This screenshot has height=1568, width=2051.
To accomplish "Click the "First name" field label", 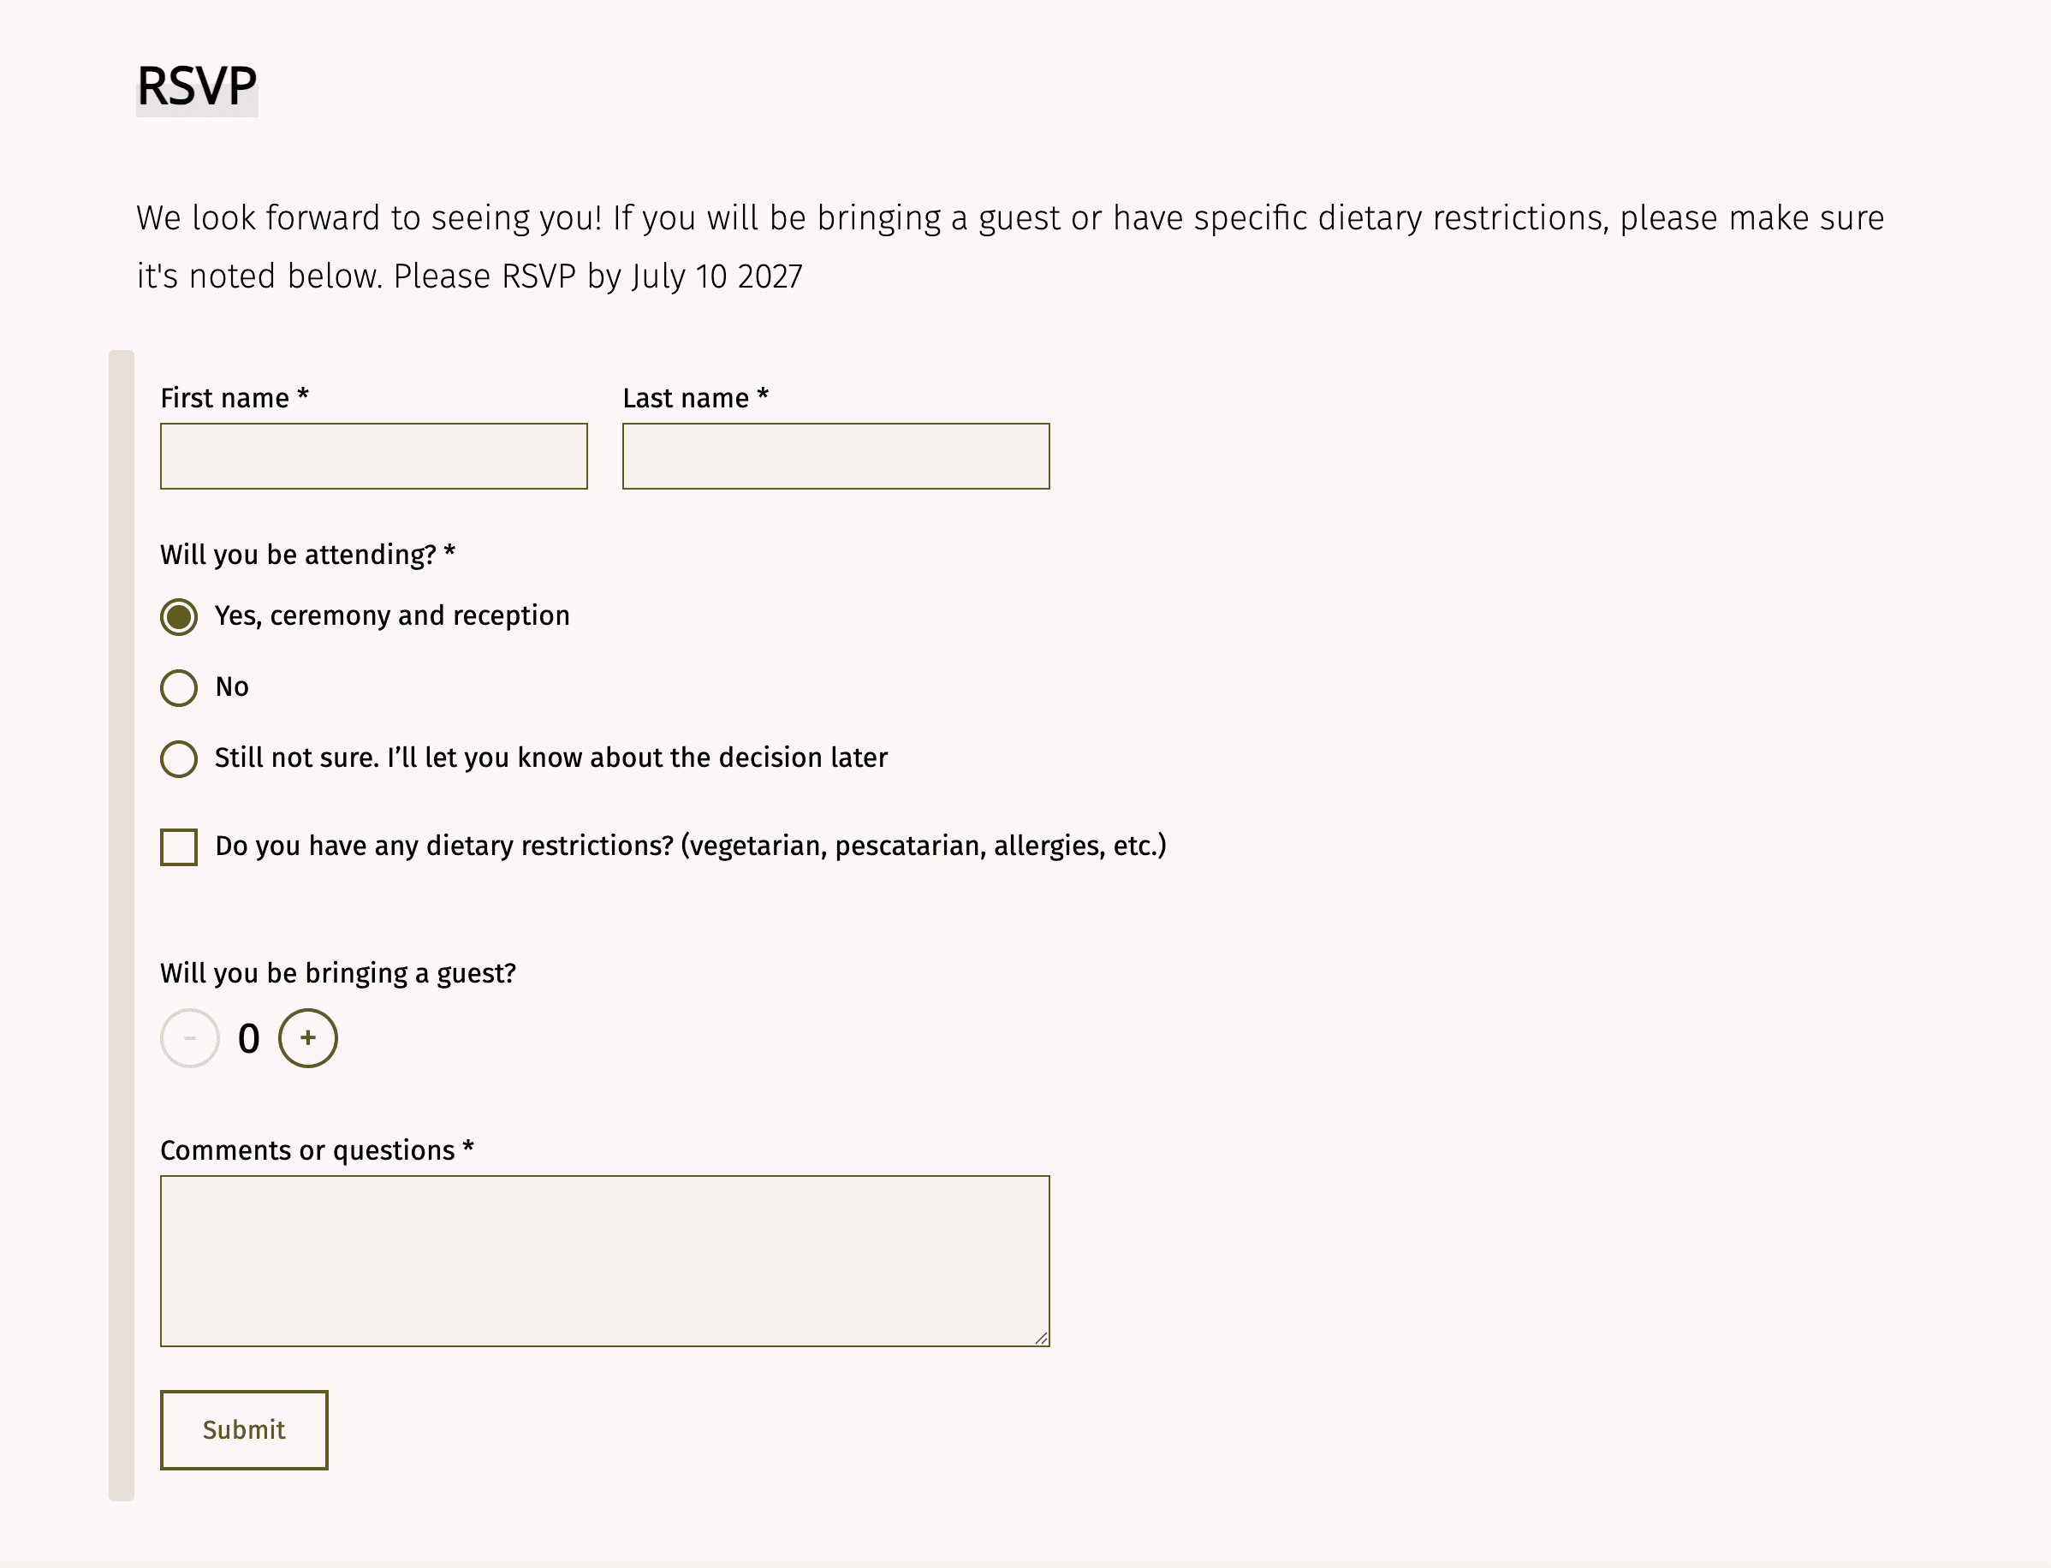I will pyautogui.click(x=225, y=399).
